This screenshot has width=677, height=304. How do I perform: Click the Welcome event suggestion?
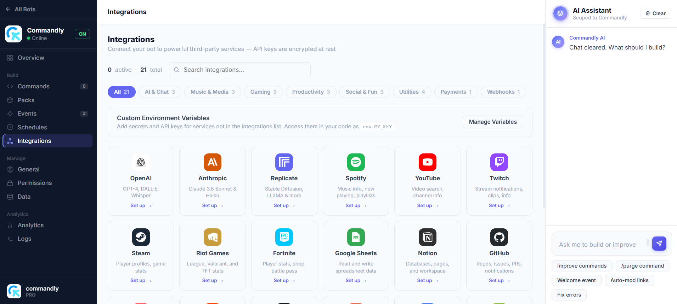coord(576,280)
